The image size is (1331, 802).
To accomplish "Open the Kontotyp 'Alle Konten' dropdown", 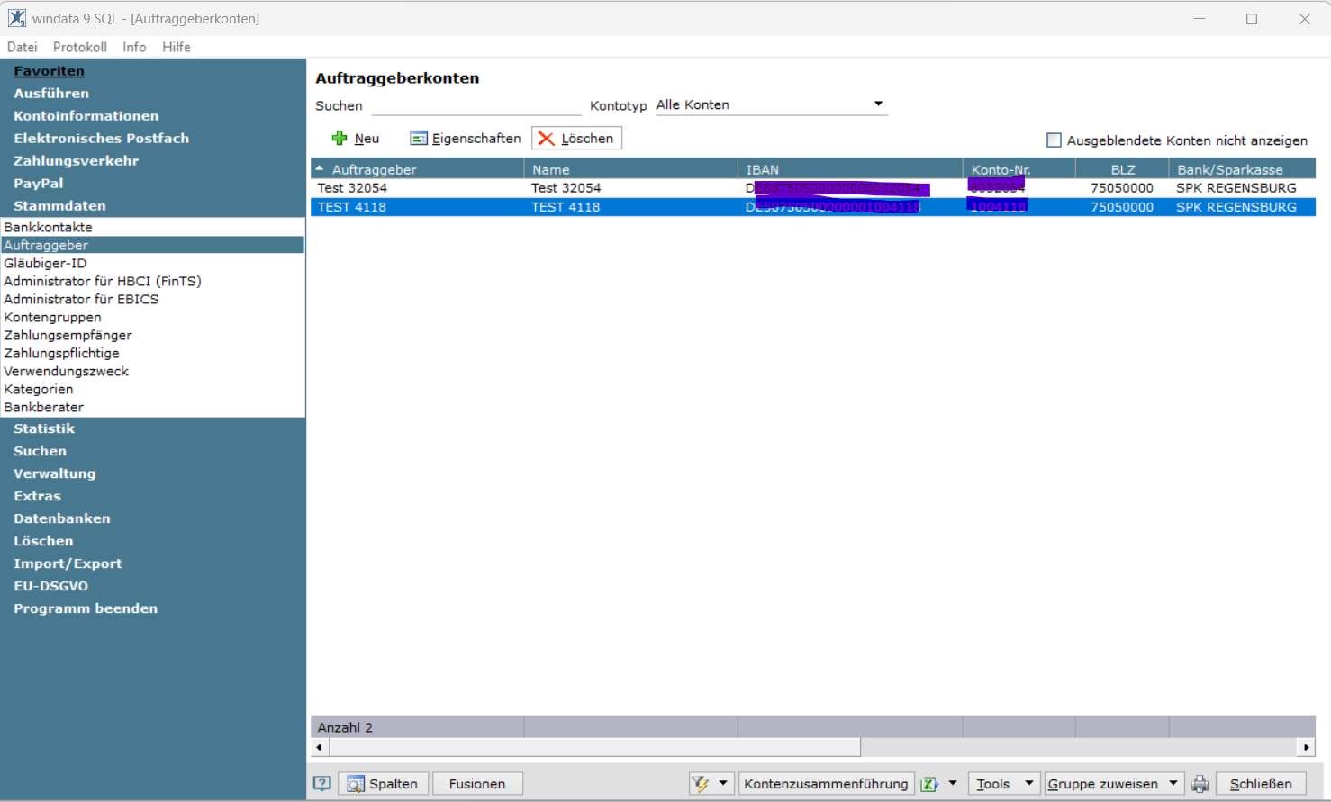I will coord(771,104).
